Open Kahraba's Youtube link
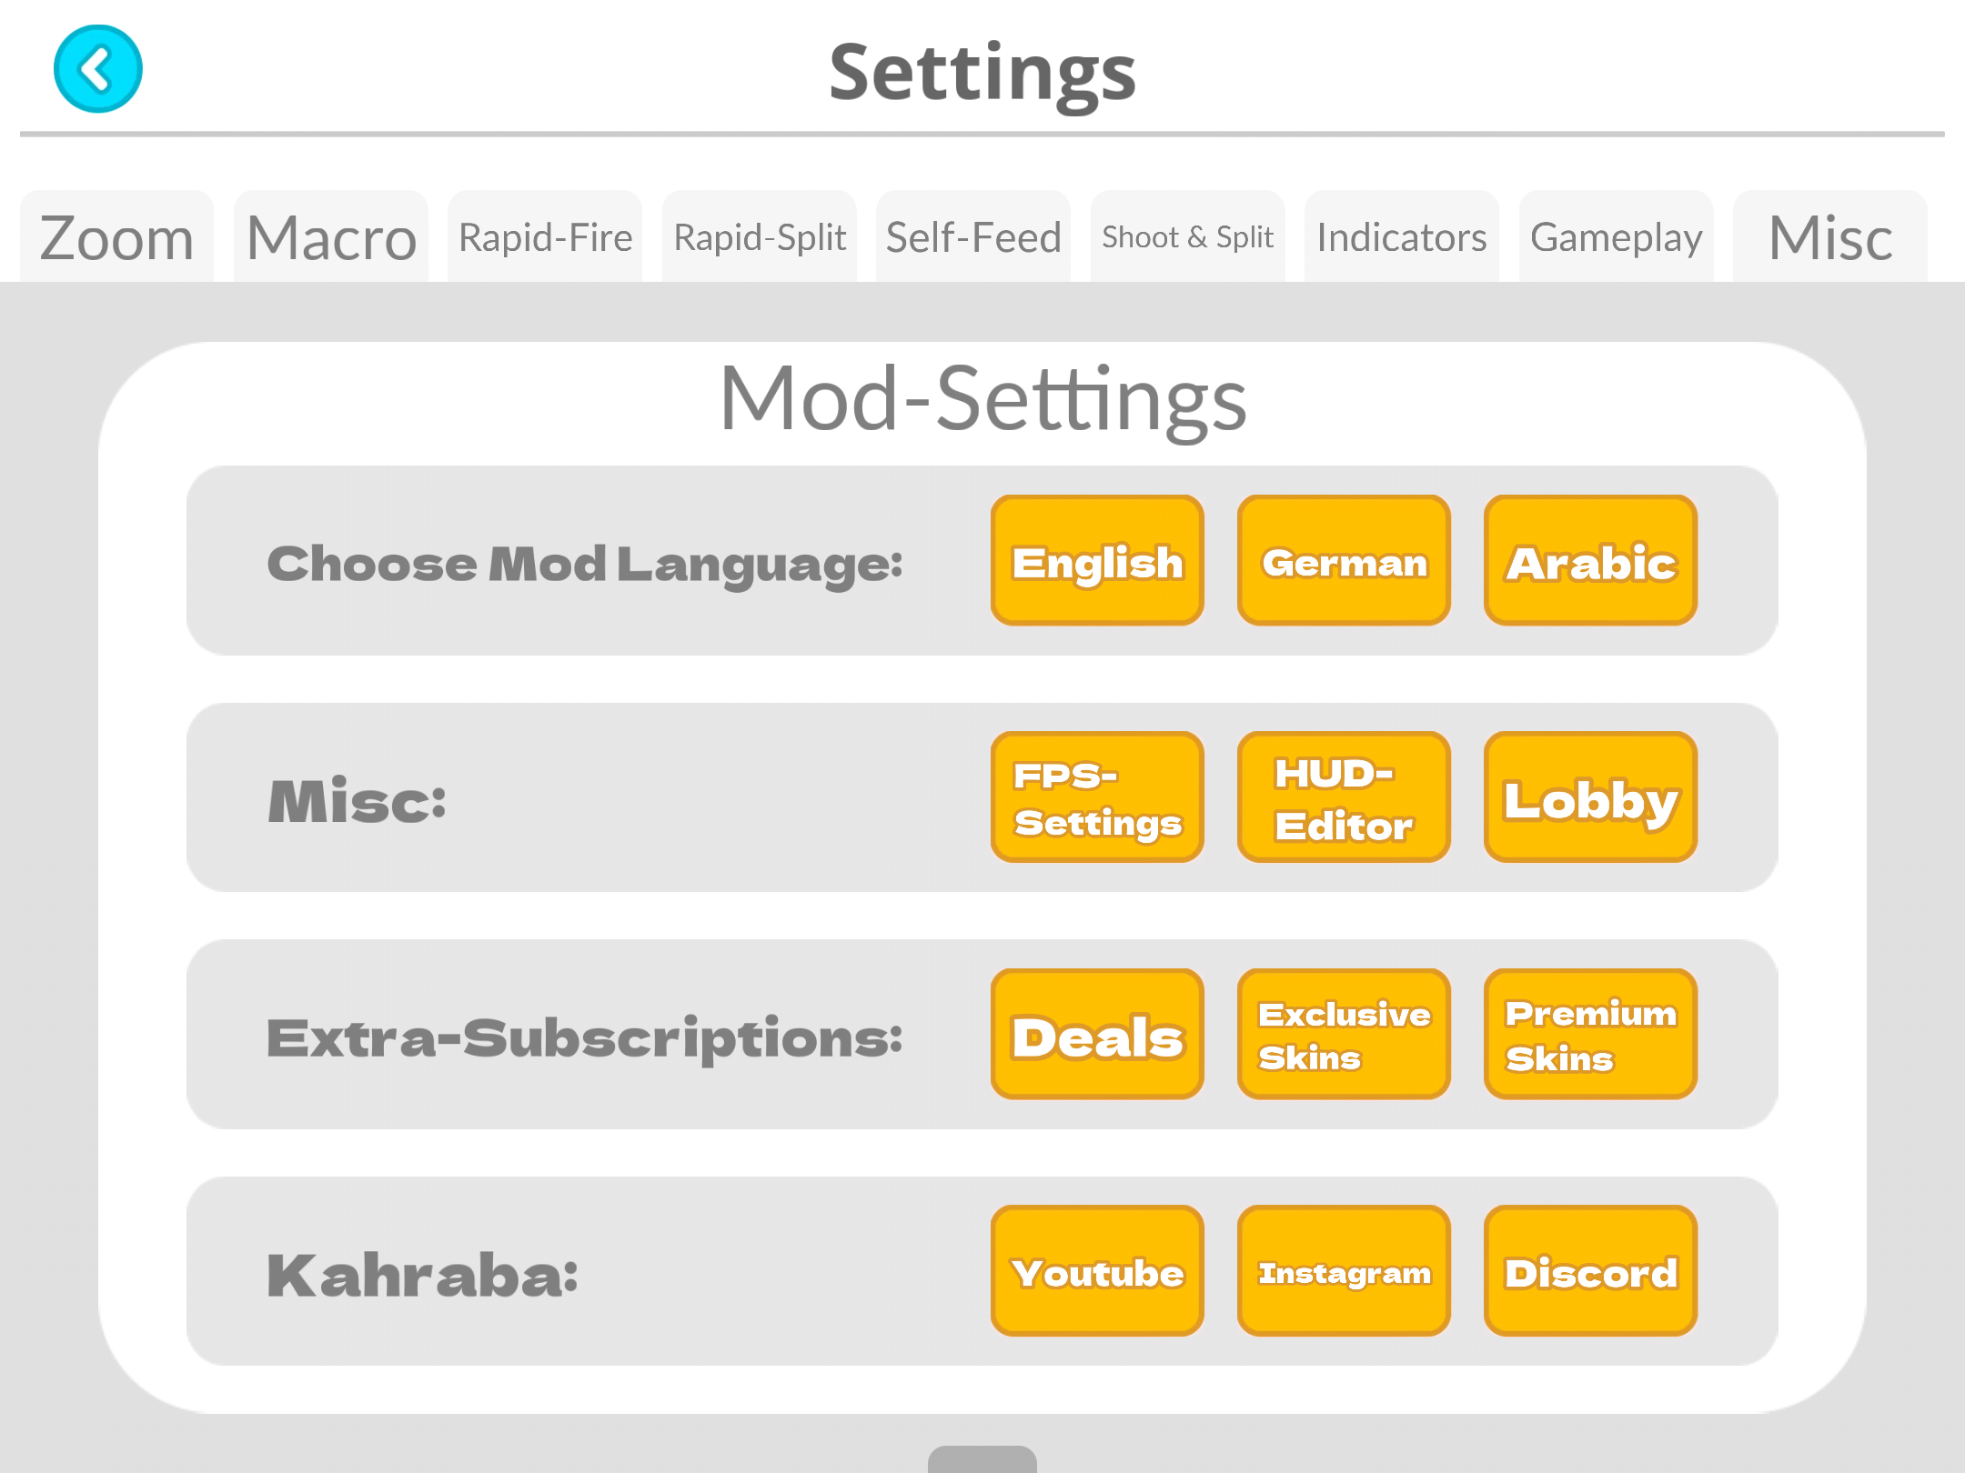The image size is (1965, 1473). click(x=1097, y=1271)
